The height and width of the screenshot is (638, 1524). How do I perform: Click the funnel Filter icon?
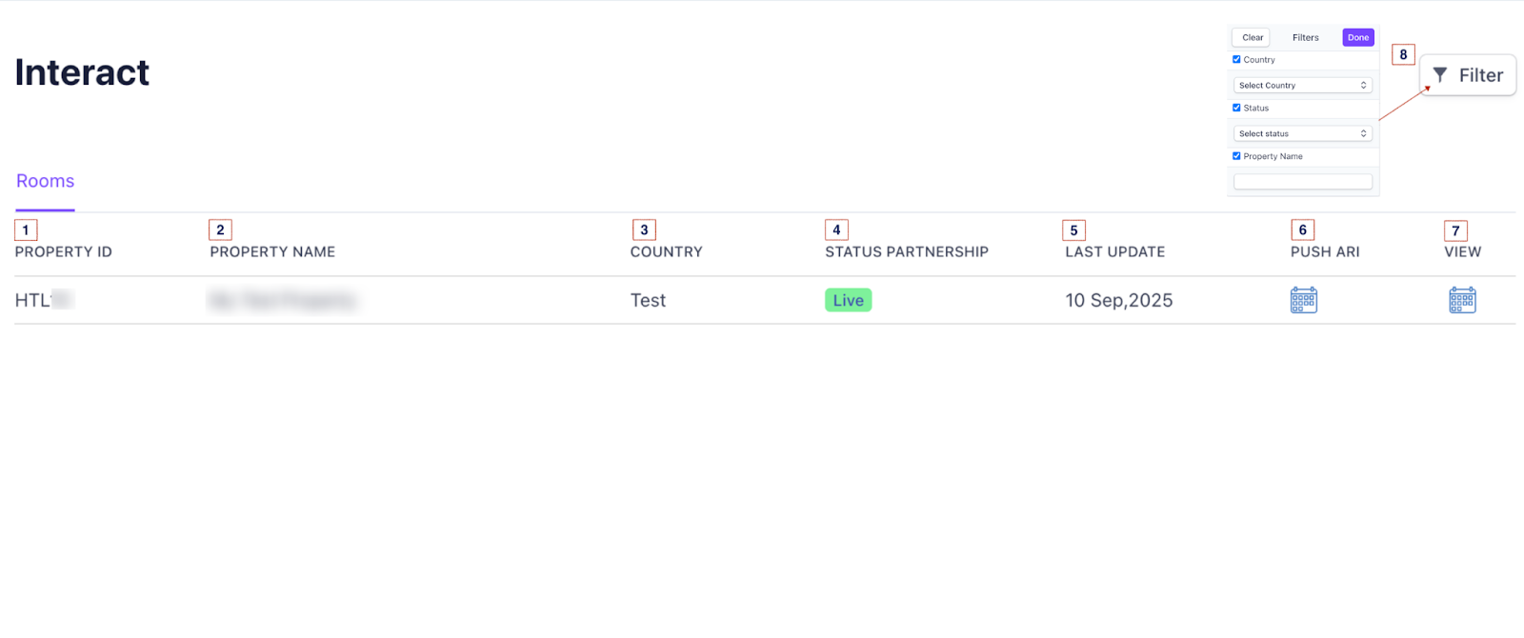tap(1440, 75)
